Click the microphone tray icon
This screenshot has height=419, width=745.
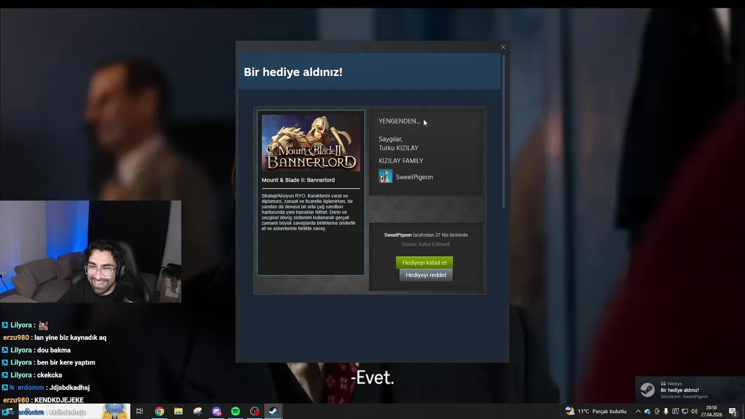666,411
